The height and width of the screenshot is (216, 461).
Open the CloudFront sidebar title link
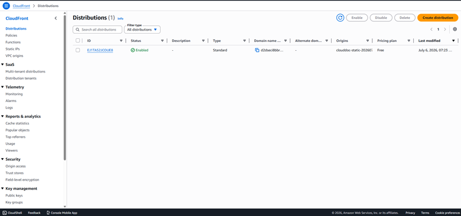[x=17, y=18]
